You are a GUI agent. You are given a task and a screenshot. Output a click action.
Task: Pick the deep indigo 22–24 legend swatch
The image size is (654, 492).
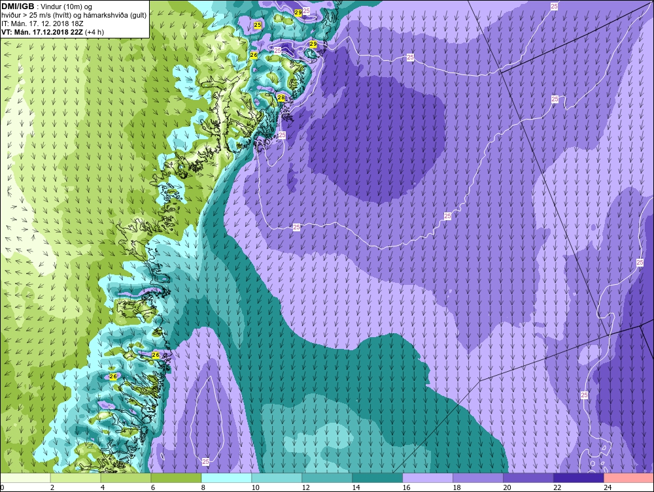coord(579,478)
